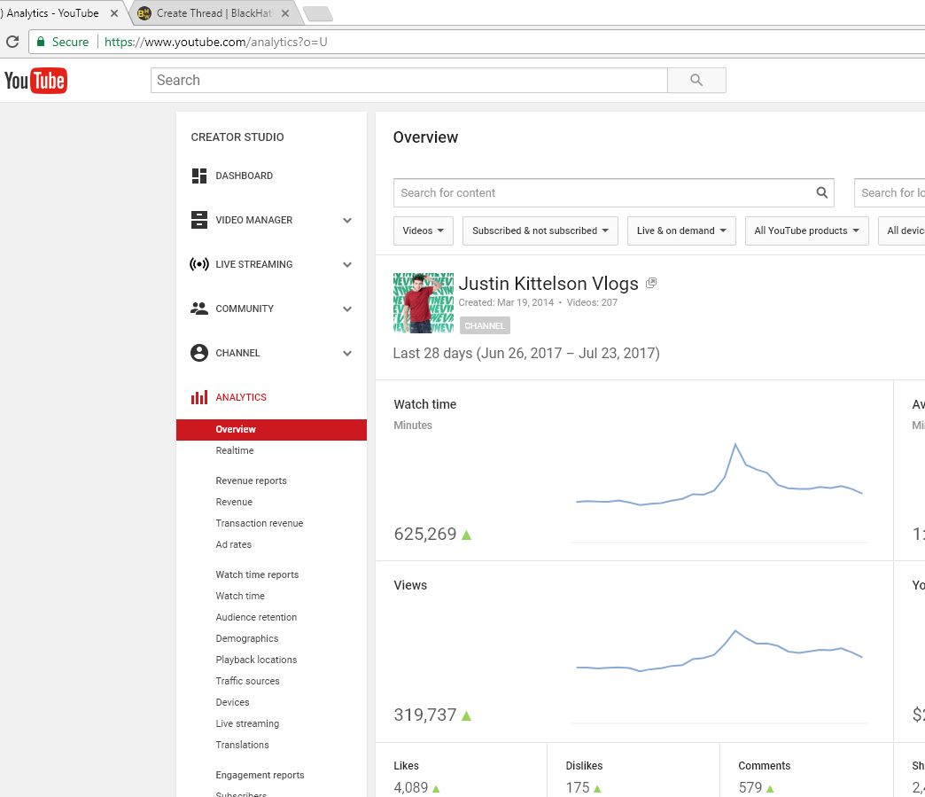Click the YouTube Search input field
Viewport: 925px width, 797px height.
(408, 81)
